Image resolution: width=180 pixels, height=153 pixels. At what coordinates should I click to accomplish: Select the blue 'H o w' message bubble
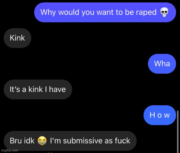(160, 115)
